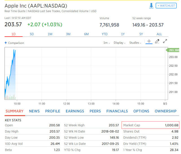Click the Open value 200.58
Viewport: 181px width, 154px height.
coord(54,125)
